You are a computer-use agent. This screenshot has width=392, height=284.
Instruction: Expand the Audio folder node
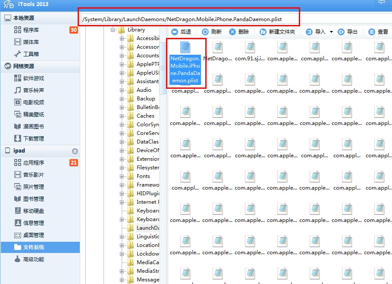pyautogui.click(x=122, y=90)
